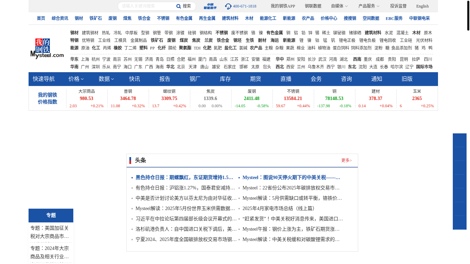The height and width of the screenshot is (264, 470).
Task: Focus the keyword search input field
Action: click(x=147, y=6)
